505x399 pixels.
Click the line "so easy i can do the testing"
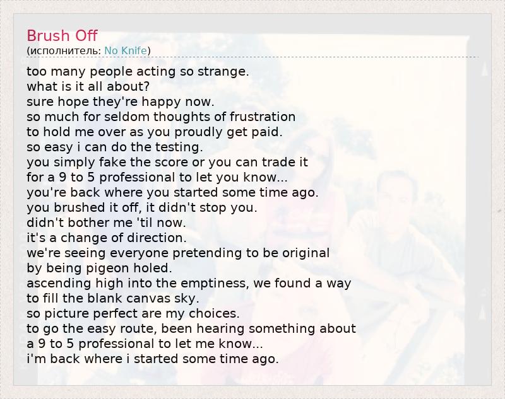(115, 147)
